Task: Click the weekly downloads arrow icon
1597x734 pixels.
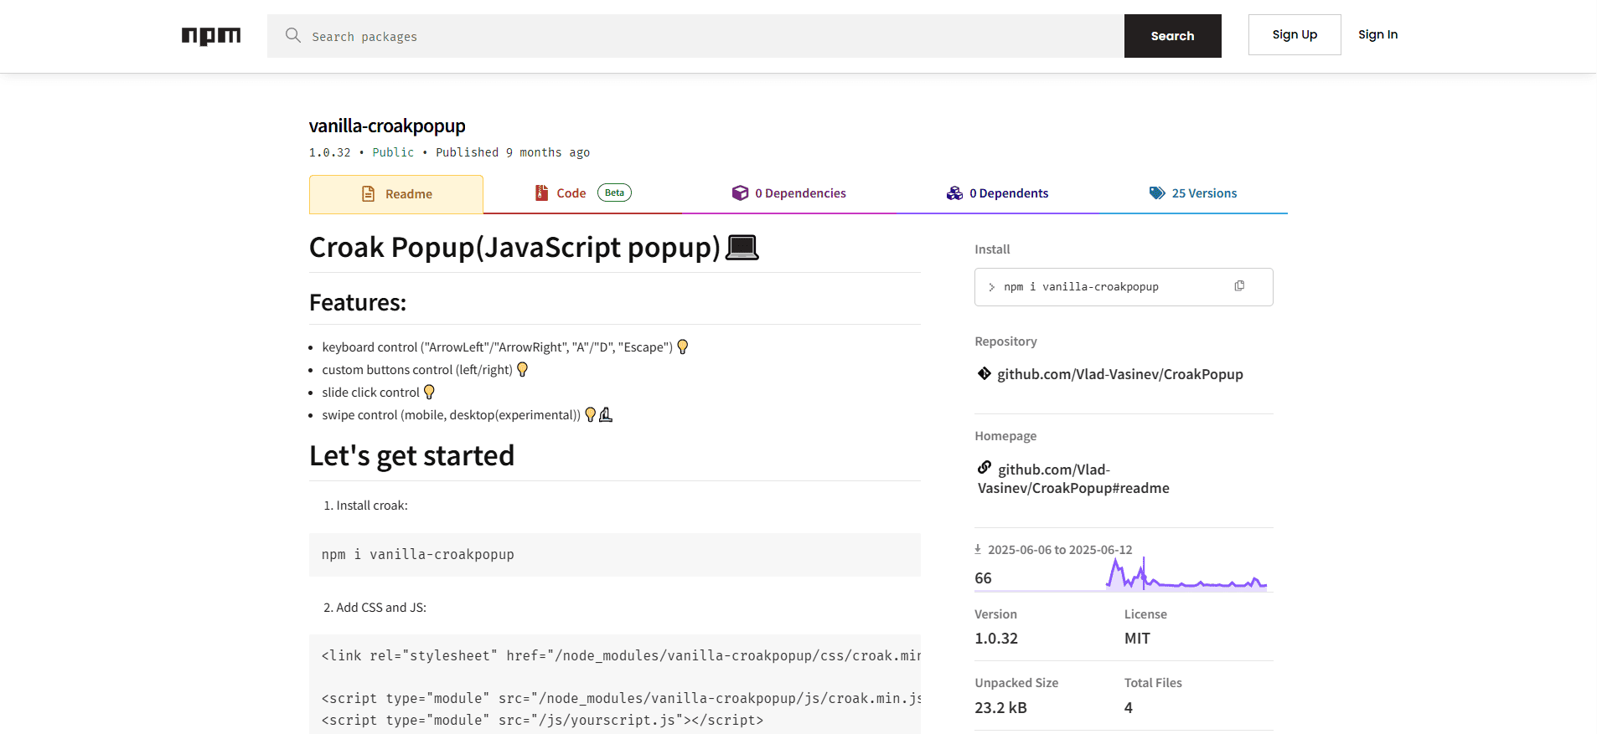Action: (x=978, y=549)
